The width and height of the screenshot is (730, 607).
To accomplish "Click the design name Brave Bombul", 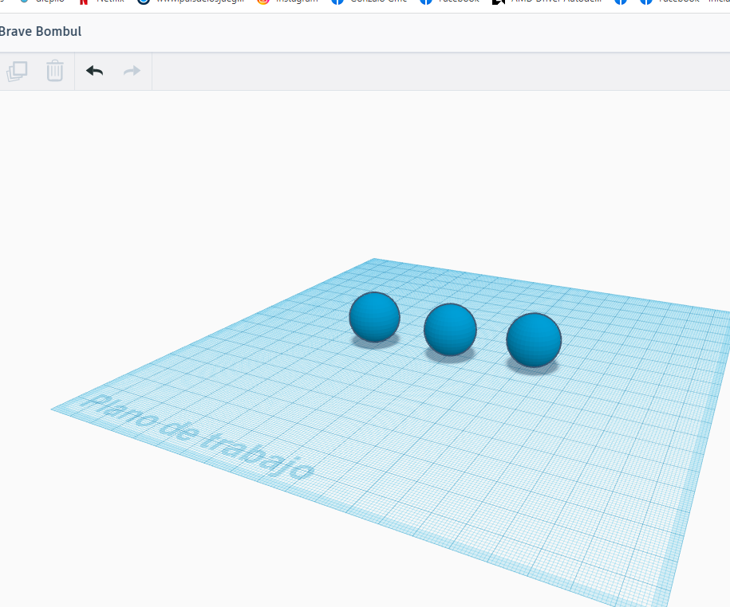I will [41, 31].
